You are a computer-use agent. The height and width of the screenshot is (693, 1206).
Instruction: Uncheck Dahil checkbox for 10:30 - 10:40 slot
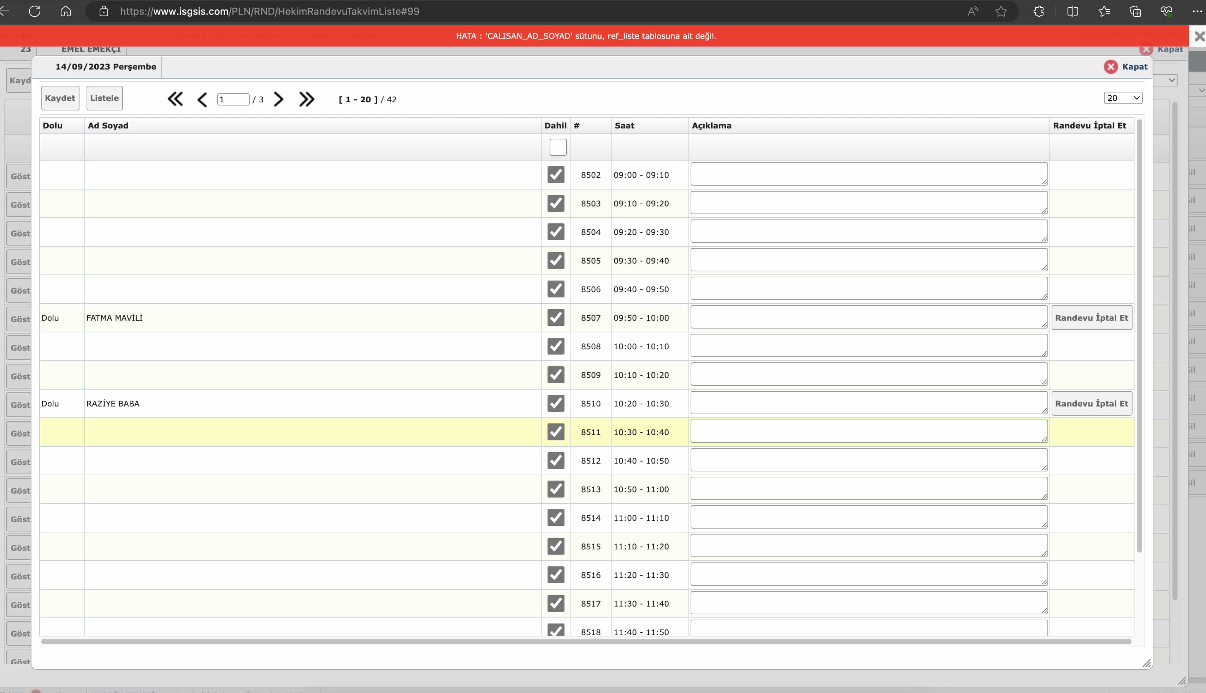556,432
